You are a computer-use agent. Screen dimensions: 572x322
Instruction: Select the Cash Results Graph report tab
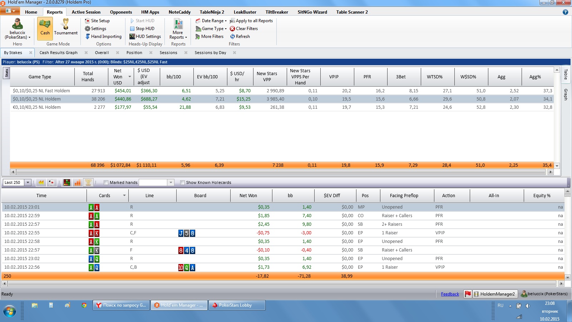pyautogui.click(x=58, y=53)
